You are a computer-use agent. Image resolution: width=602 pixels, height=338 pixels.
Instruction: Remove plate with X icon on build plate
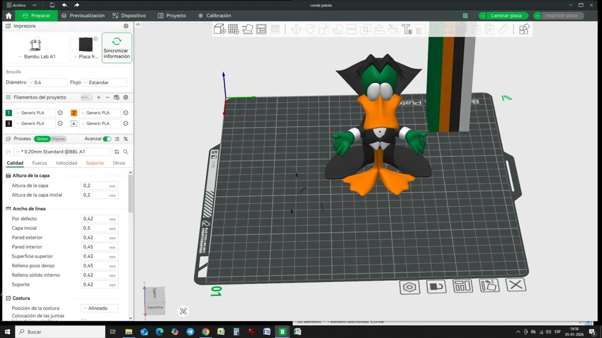coord(516,284)
